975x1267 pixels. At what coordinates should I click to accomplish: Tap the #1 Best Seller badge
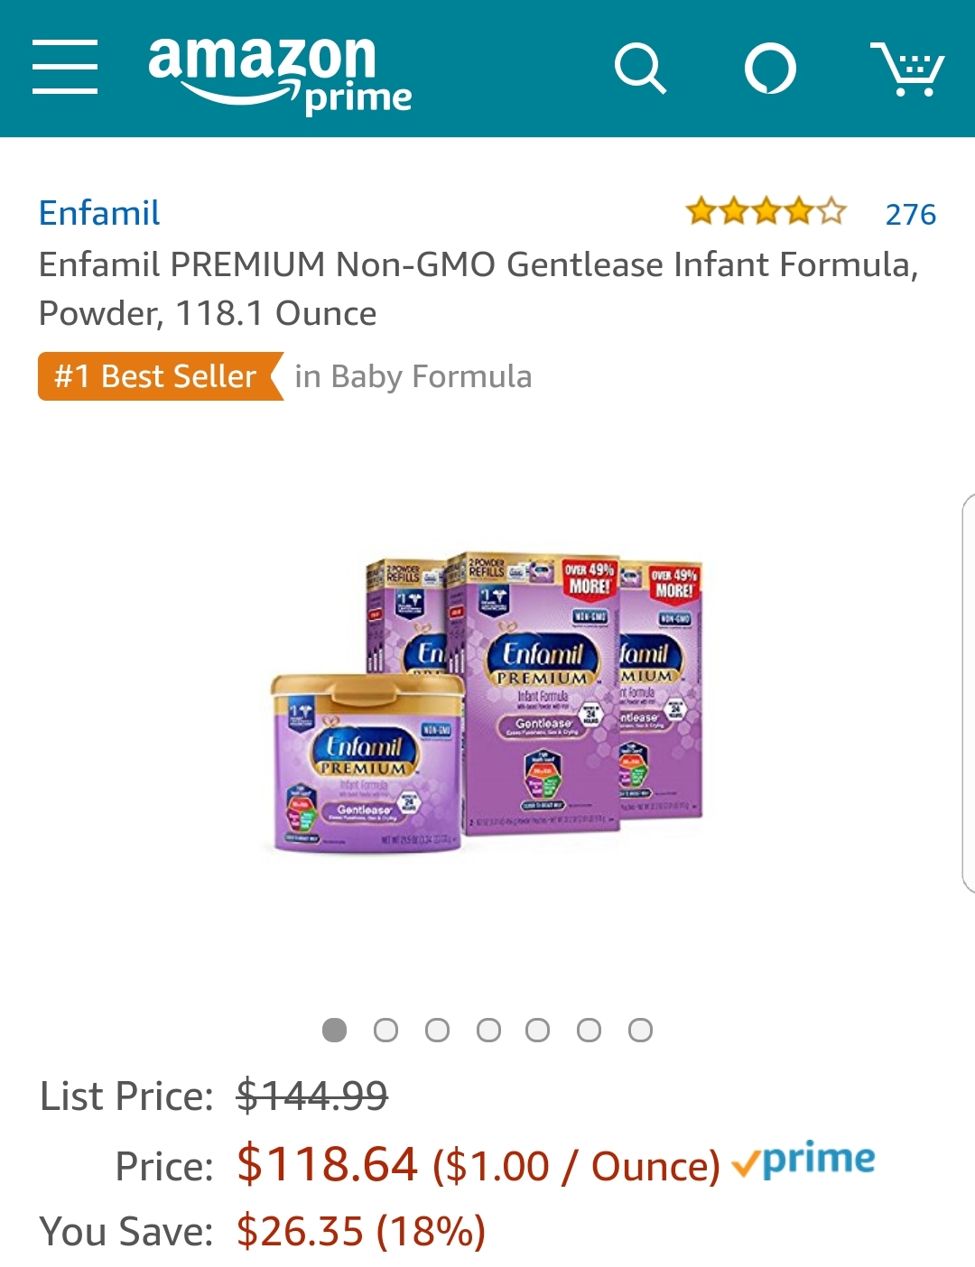tap(161, 376)
